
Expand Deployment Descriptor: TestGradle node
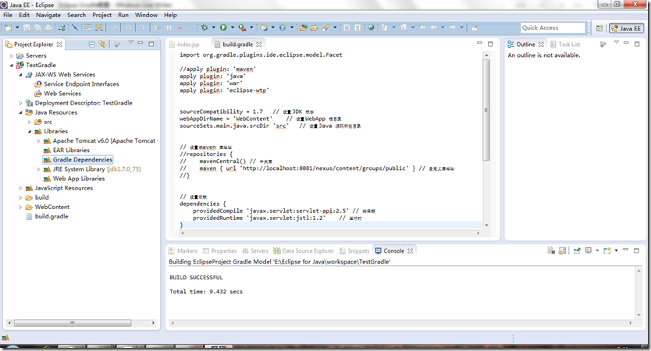21,103
